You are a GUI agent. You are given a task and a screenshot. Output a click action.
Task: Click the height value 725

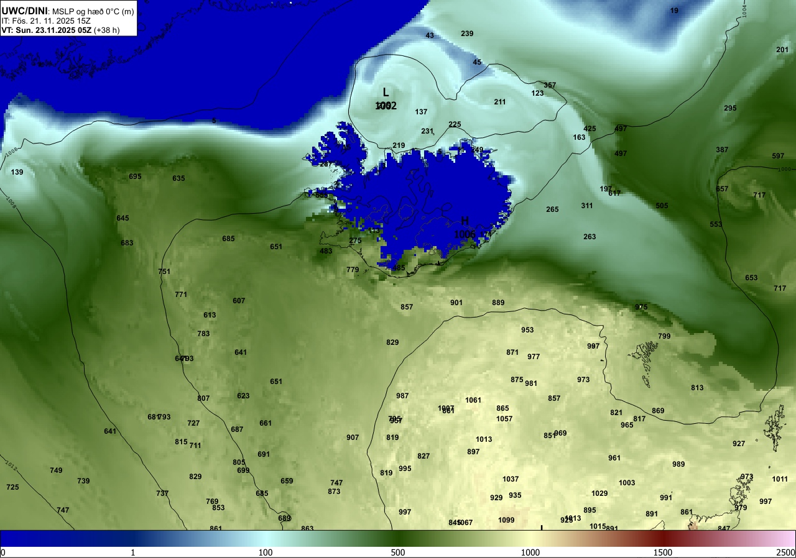[13, 487]
